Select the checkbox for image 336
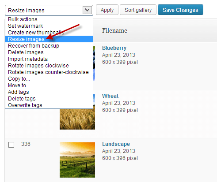Image resolution: width=217 pixels, height=182 pixels. (11, 145)
